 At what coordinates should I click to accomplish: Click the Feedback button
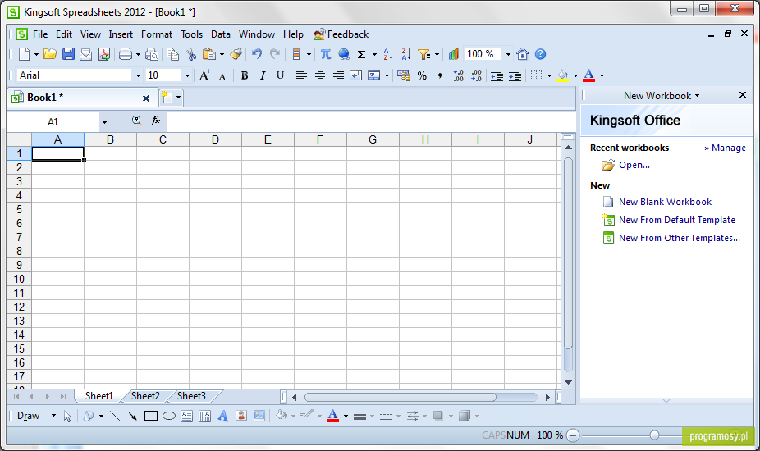341,34
